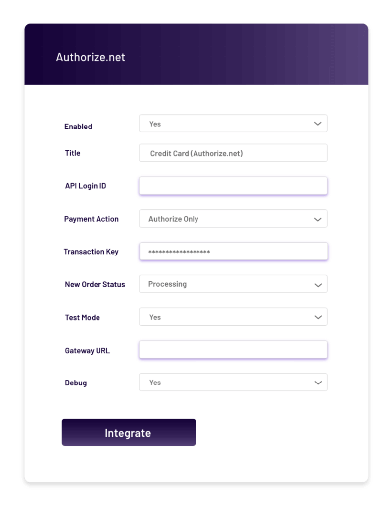Click the Integrate button
392x510 pixels.
129,432
